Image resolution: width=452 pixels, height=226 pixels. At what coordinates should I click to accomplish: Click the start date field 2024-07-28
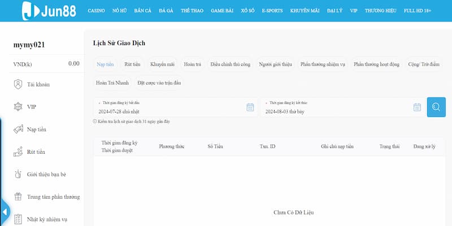tap(176, 107)
